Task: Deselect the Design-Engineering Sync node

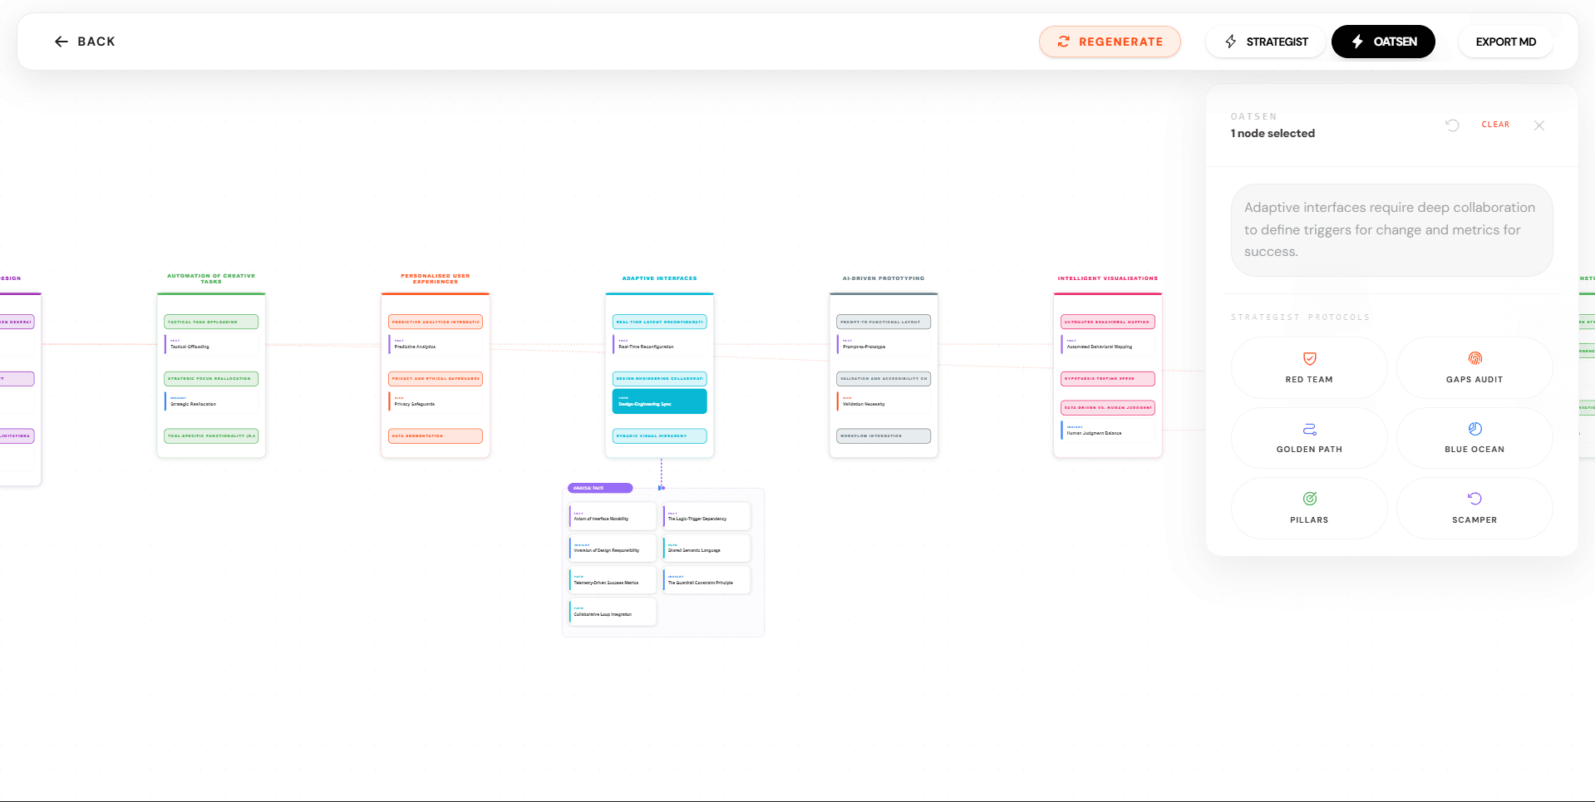Action: click(x=659, y=401)
